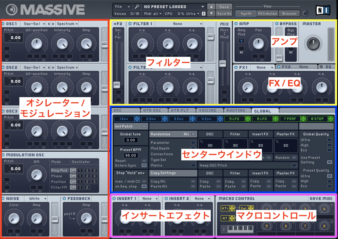The height and width of the screenshot is (239, 338).
Task: Toggle Filter 1 power button
Action: coord(130,24)
